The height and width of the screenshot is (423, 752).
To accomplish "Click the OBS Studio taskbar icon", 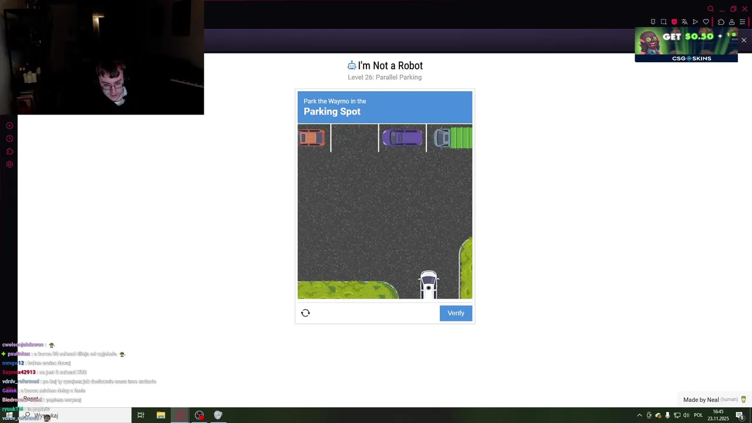I will (200, 415).
